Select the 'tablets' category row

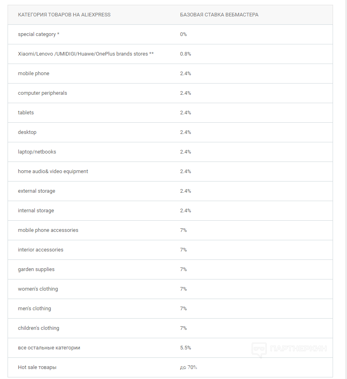(26, 113)
